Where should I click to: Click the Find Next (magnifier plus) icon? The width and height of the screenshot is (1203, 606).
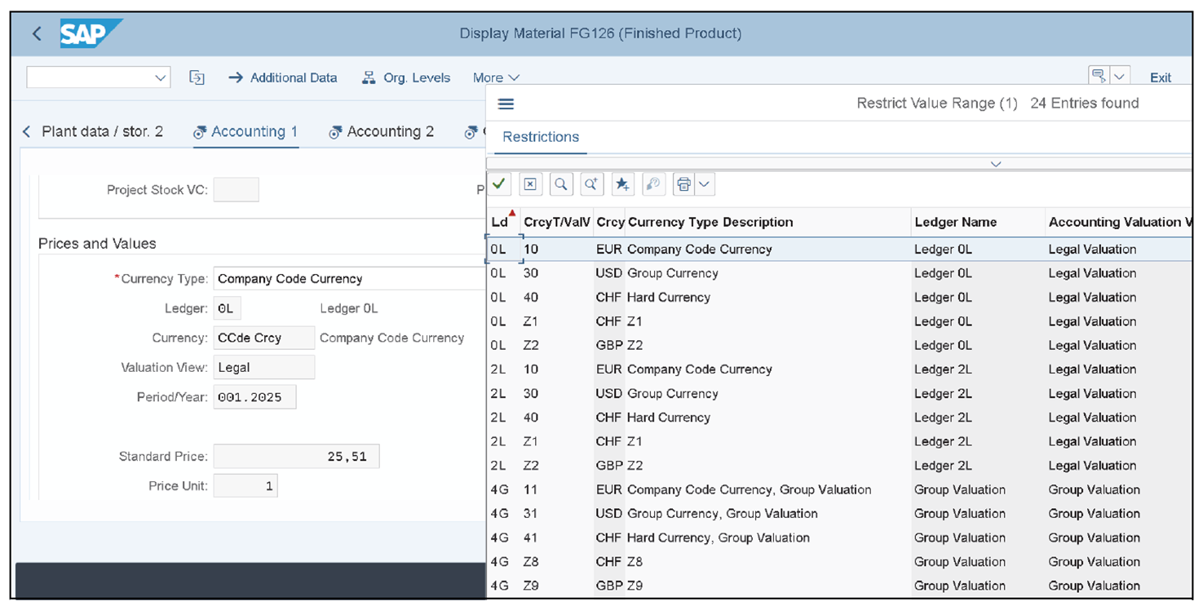[x=591, y=184]
